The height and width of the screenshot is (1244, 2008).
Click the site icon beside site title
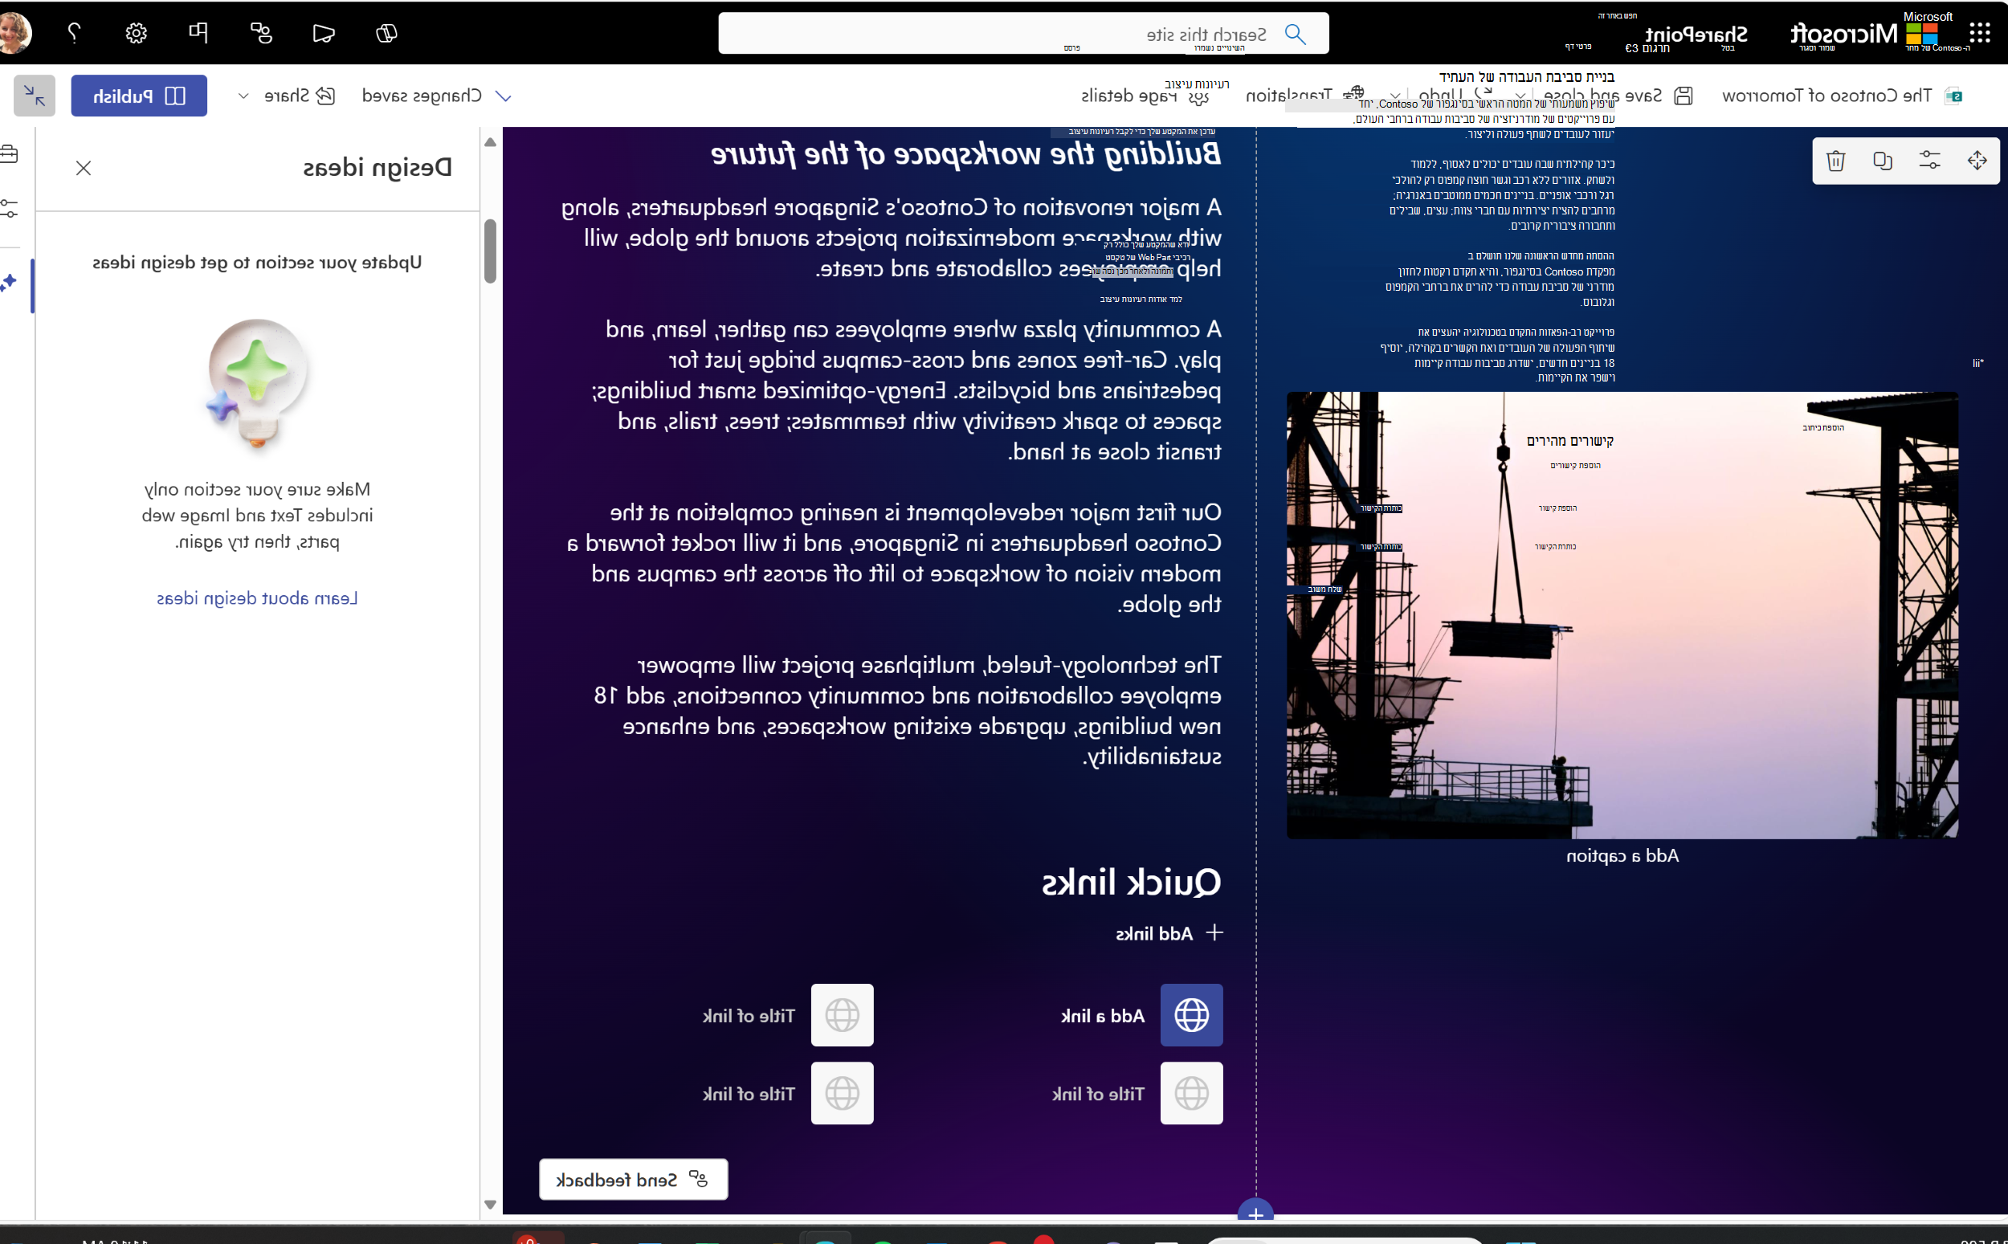[1953, 96]
